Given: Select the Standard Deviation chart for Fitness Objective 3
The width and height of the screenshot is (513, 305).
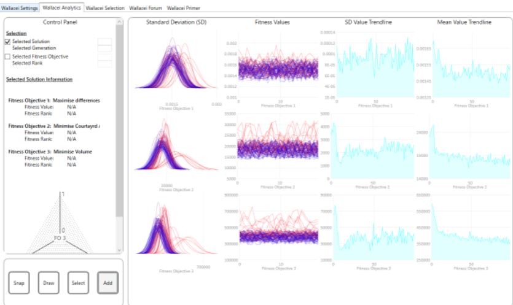Looking at the screenshot, I should [175, 233].
